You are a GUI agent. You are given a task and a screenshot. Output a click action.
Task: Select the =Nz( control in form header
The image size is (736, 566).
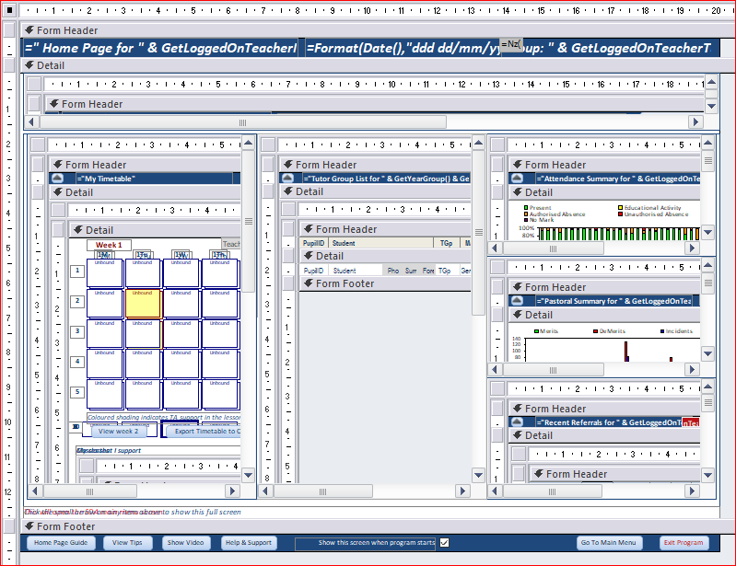pos(511,44)
